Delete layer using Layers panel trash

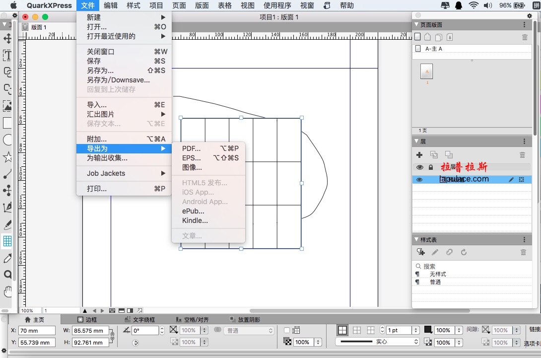(522, 155)
